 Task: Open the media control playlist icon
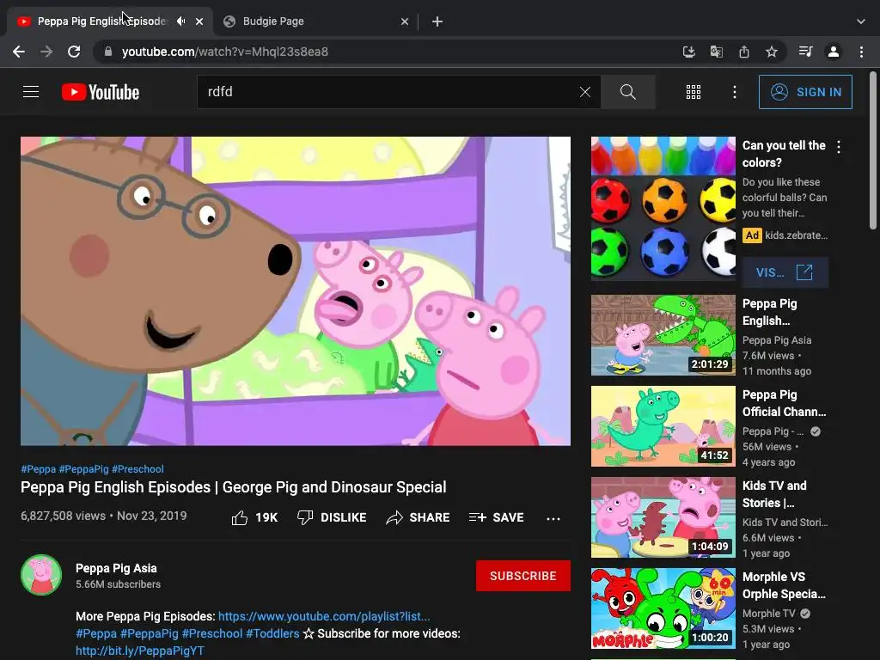(x=805, y=52)
